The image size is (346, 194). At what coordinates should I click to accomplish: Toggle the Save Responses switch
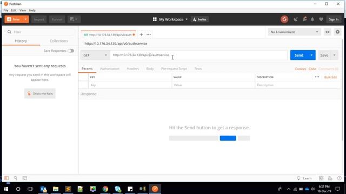[71, 51]
